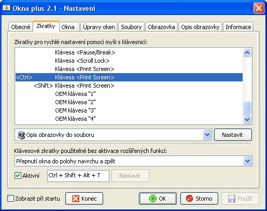267x211 pixels.
Task: Click the scrollbar thumb in shortcut list
Action: tap(247, 108)
